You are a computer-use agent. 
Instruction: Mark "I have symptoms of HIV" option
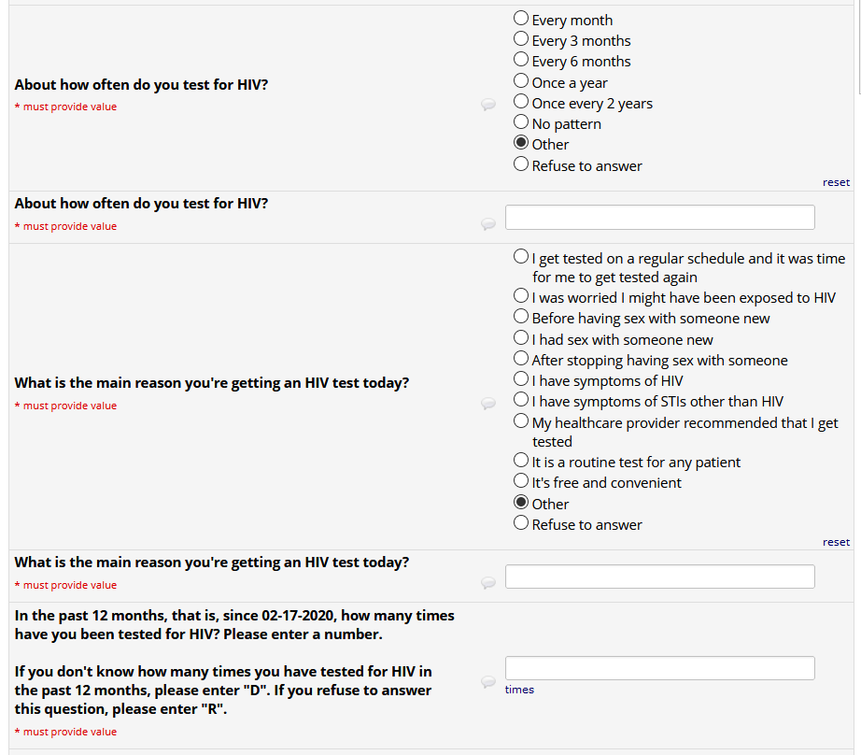(521, 380)
